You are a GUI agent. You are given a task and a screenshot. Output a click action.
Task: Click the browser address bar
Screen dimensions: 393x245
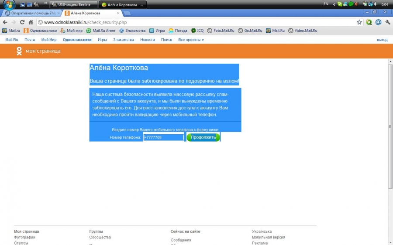click(196, 22)
